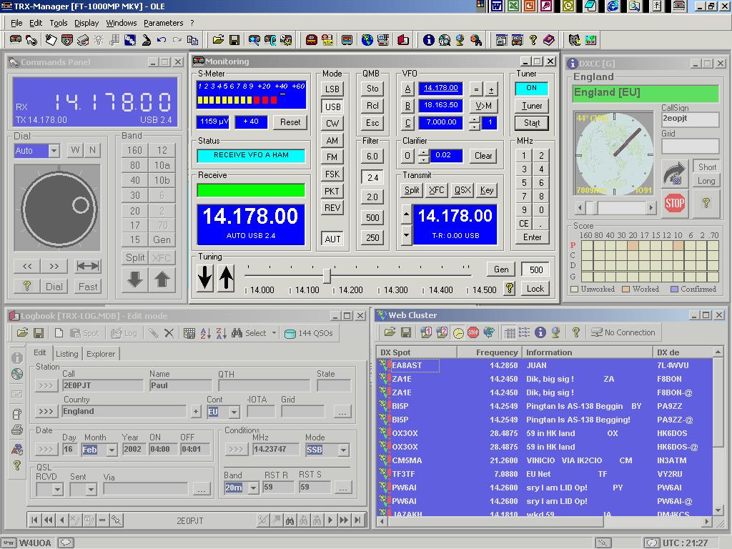Viewport: 732px width, 549px height.
Task: Go to last record in Logbook navigation
Action: [x=357, y=520]
